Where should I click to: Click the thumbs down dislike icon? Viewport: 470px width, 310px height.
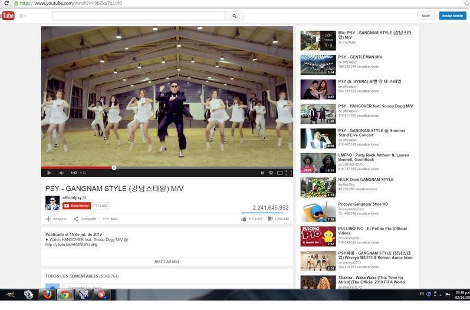270,219
